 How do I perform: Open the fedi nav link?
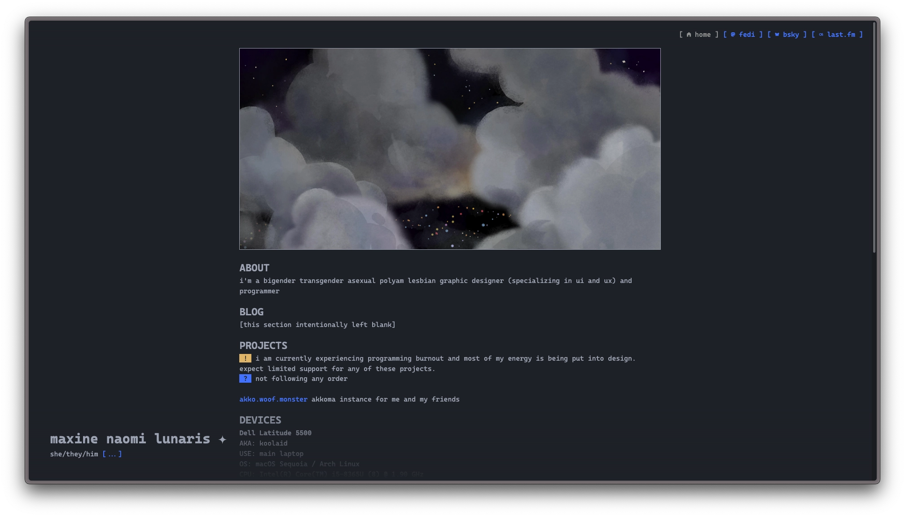747,35
